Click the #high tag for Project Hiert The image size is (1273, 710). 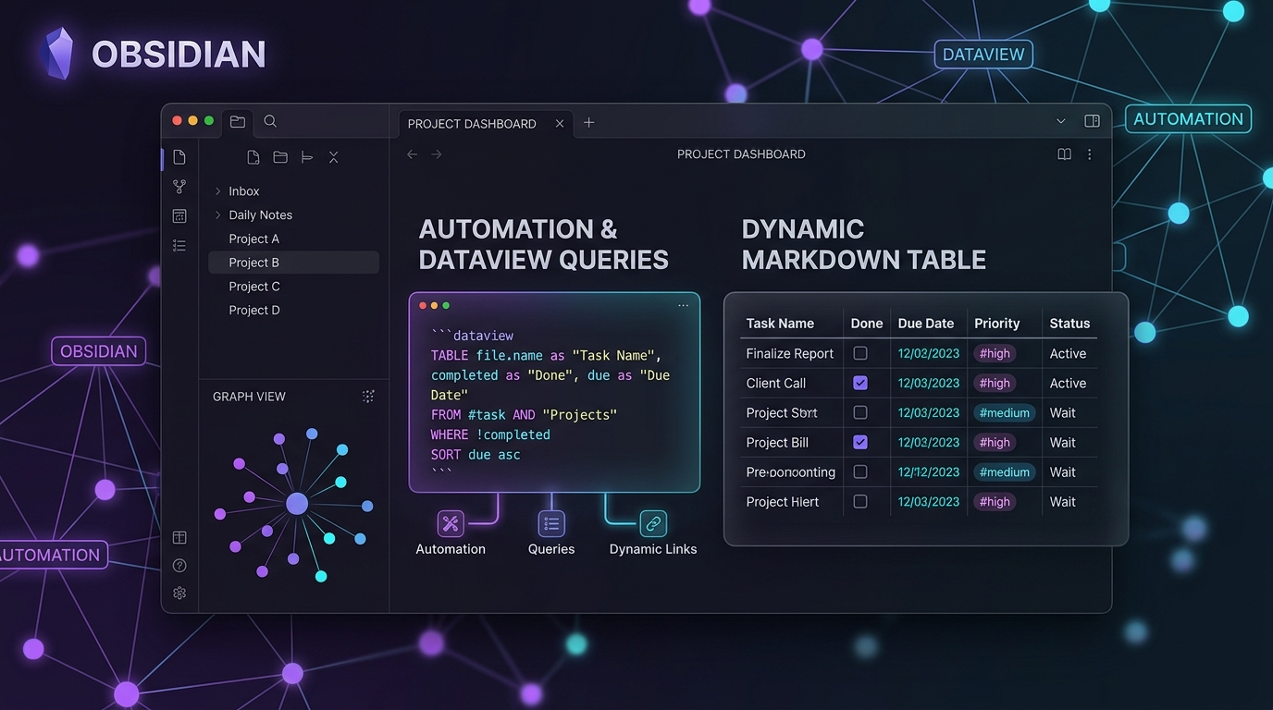click(x=995, y=501)
